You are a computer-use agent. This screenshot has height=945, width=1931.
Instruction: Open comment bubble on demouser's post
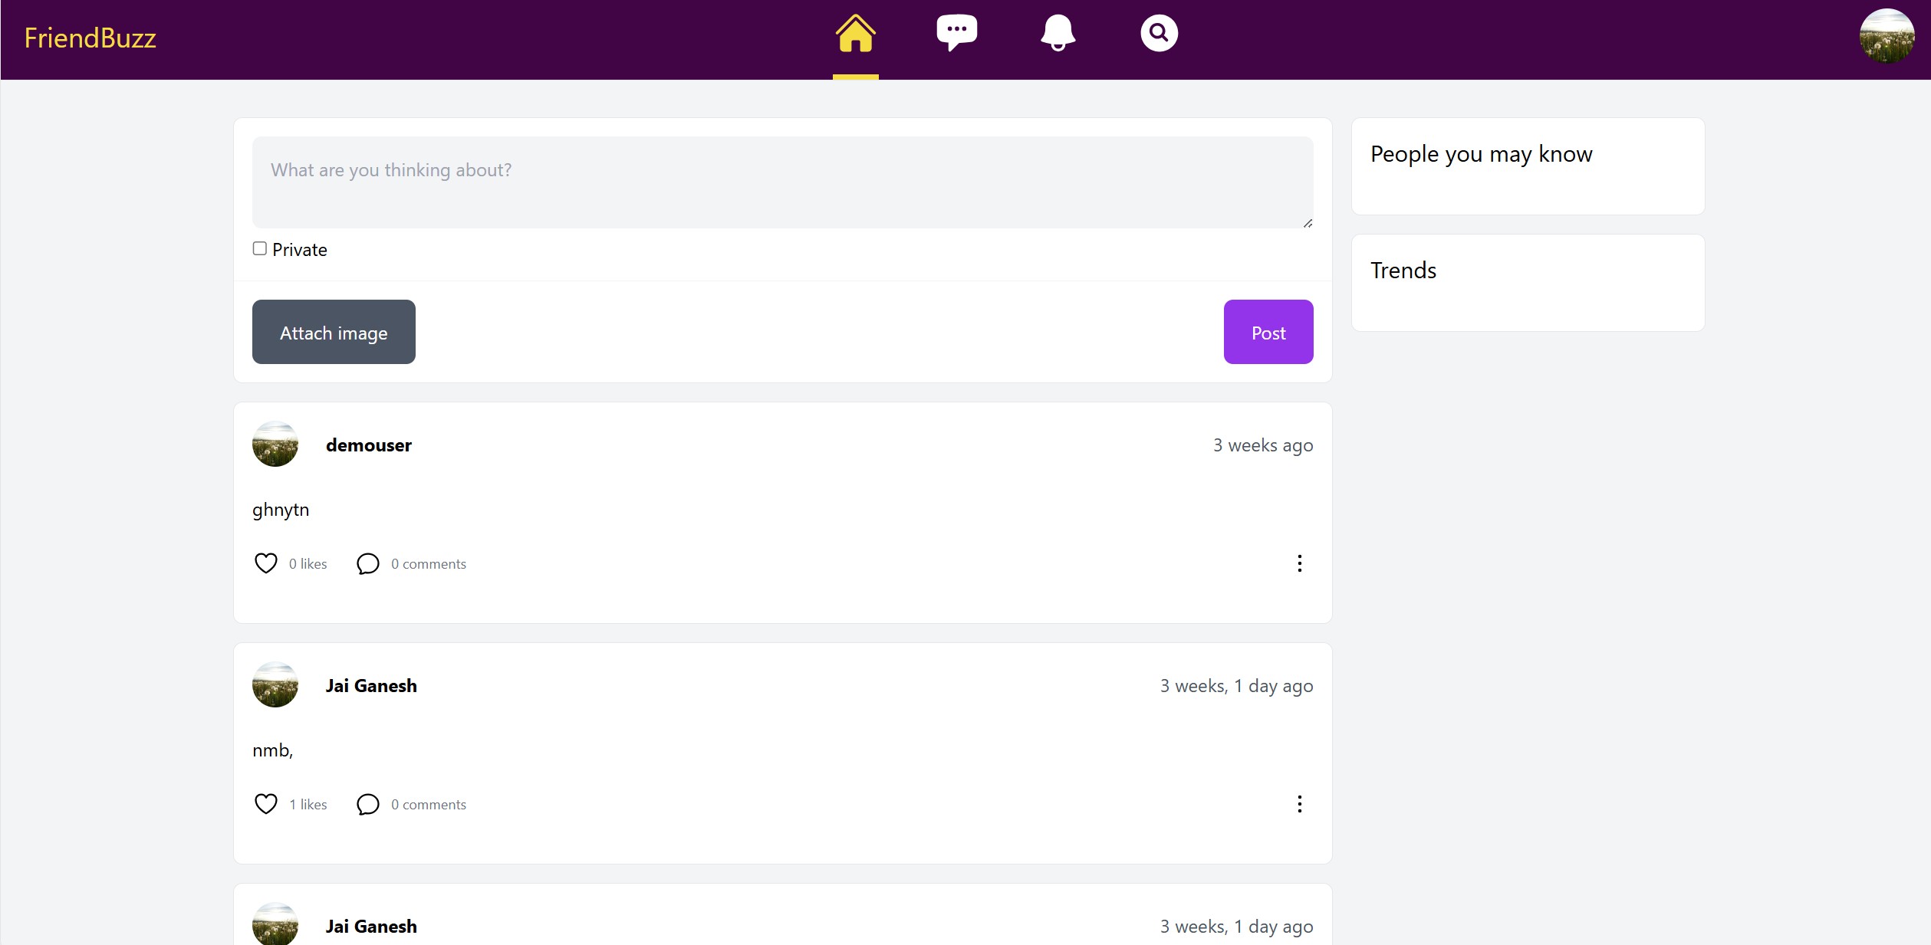point(368,563)
